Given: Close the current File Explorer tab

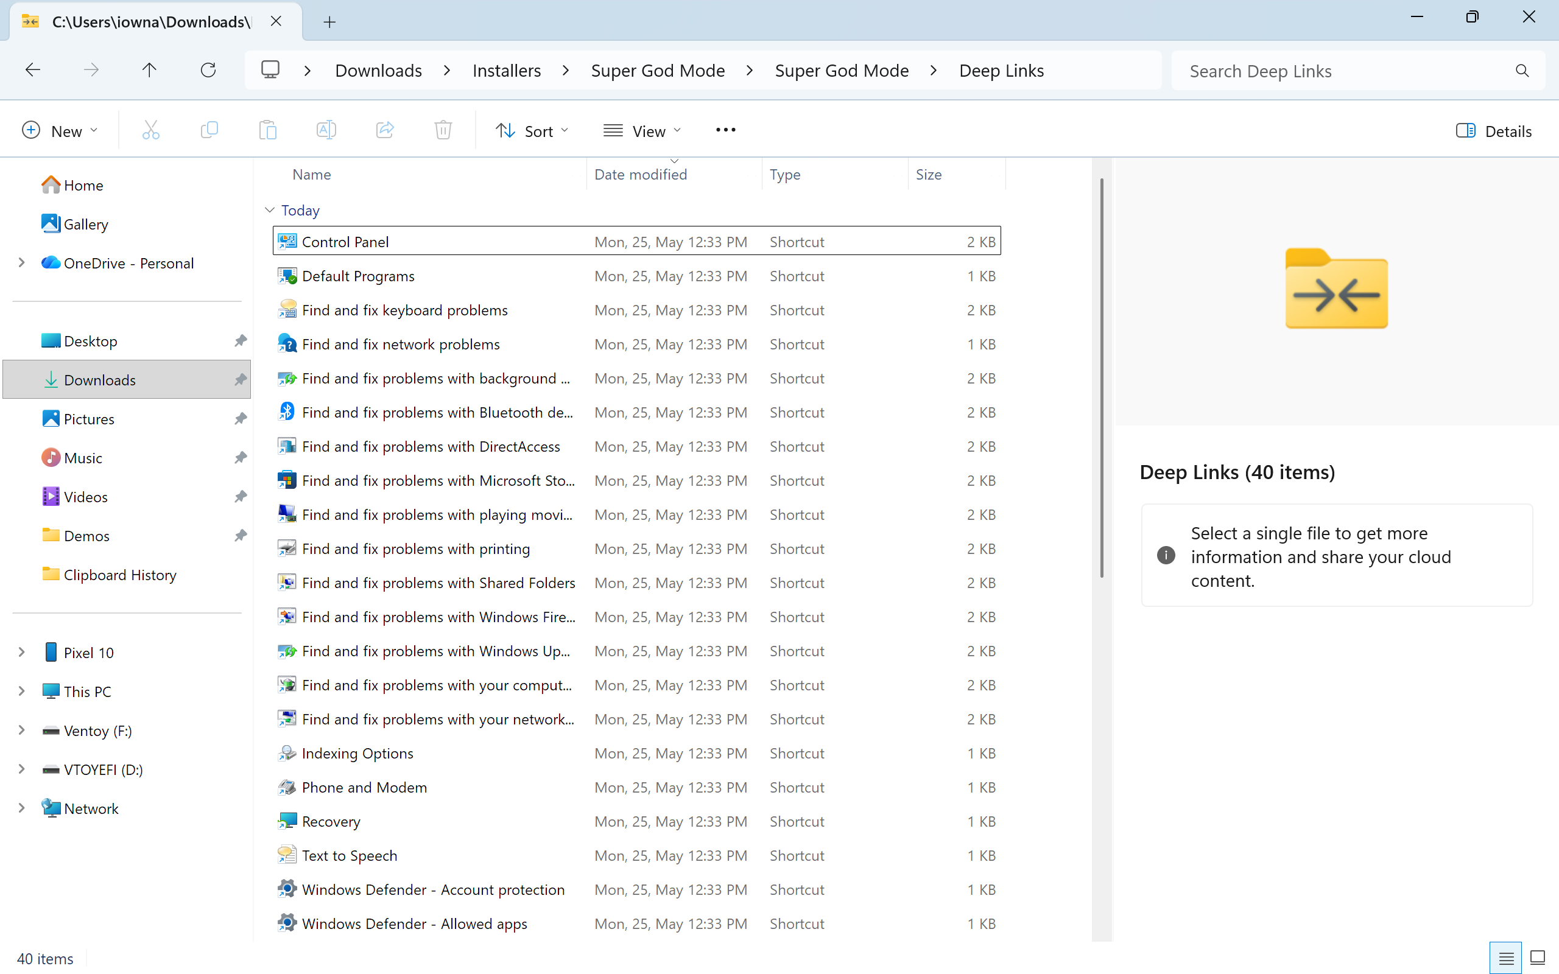Looking at the screenshot, I should point(276,22).
